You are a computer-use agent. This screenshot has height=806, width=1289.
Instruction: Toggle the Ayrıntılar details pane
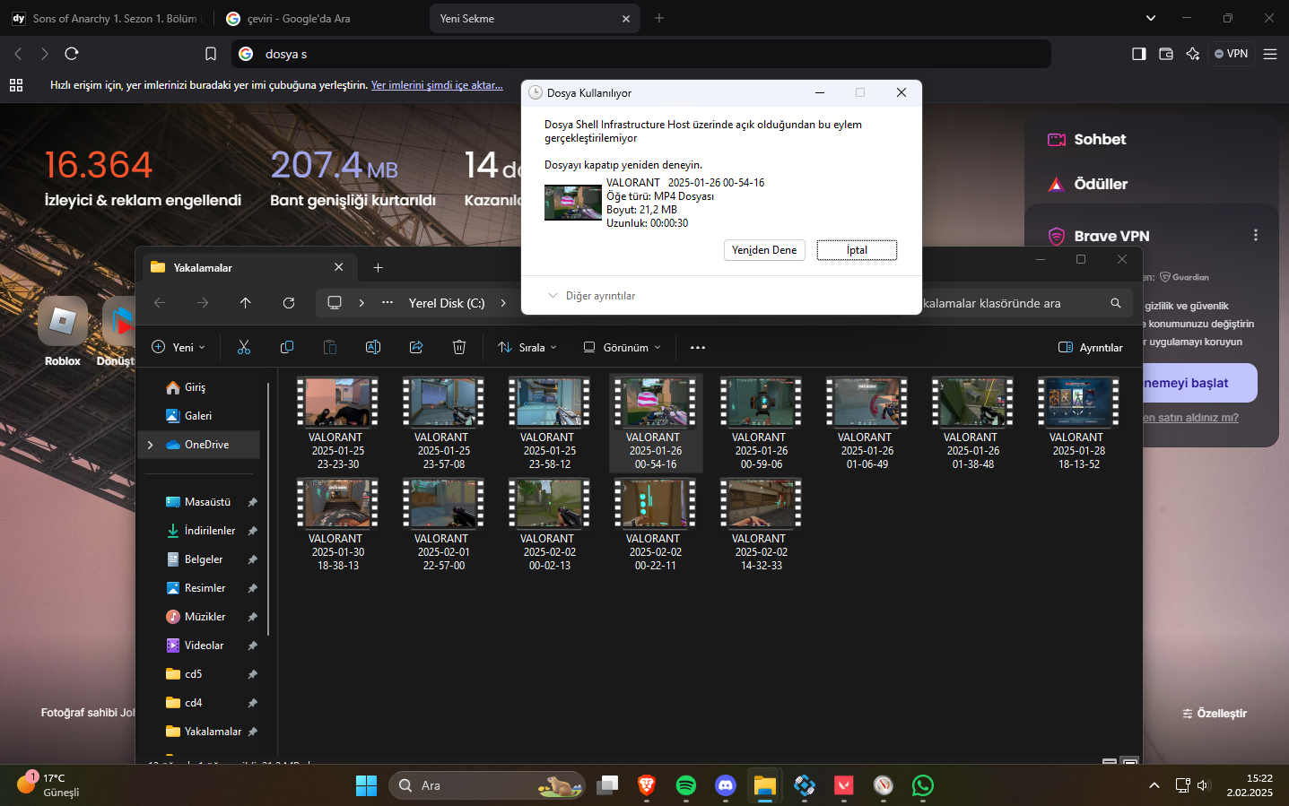pos(1091,347)
